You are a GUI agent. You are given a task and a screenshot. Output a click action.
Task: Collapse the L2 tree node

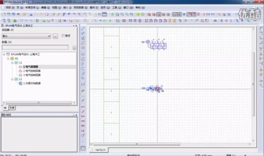pyautogui.click(x=12, y=79)
